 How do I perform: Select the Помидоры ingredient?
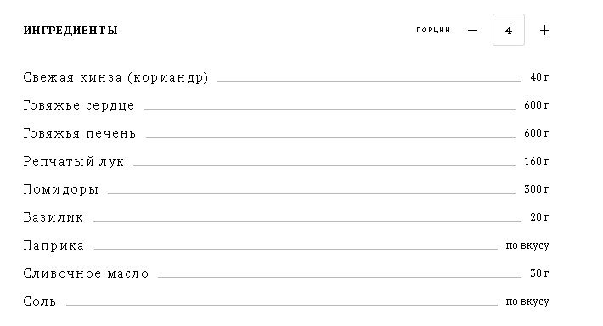tap(61, 189)
